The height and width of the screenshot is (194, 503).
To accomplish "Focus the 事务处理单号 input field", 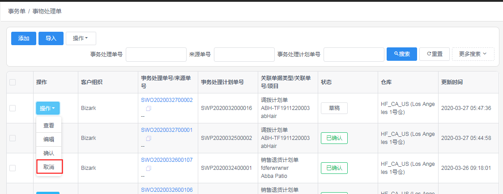I will [156, 54].
